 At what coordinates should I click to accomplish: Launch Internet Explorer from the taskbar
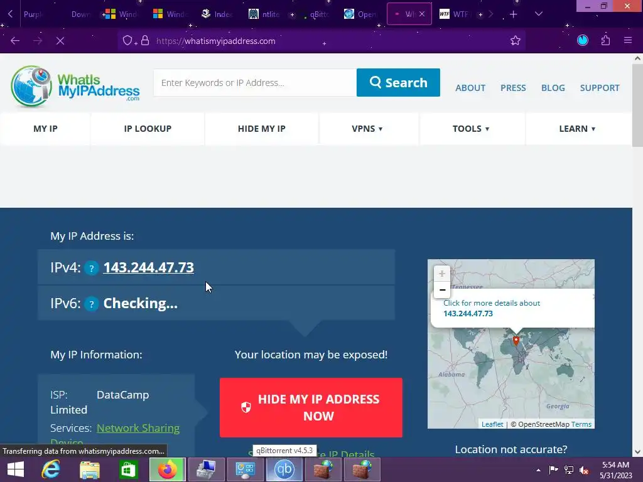[51, 469]
